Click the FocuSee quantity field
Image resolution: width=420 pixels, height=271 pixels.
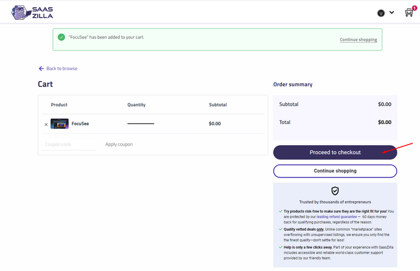[x=140, y=124]
